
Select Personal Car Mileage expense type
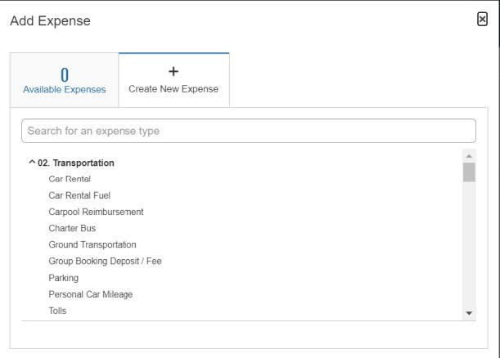(90, 293)
